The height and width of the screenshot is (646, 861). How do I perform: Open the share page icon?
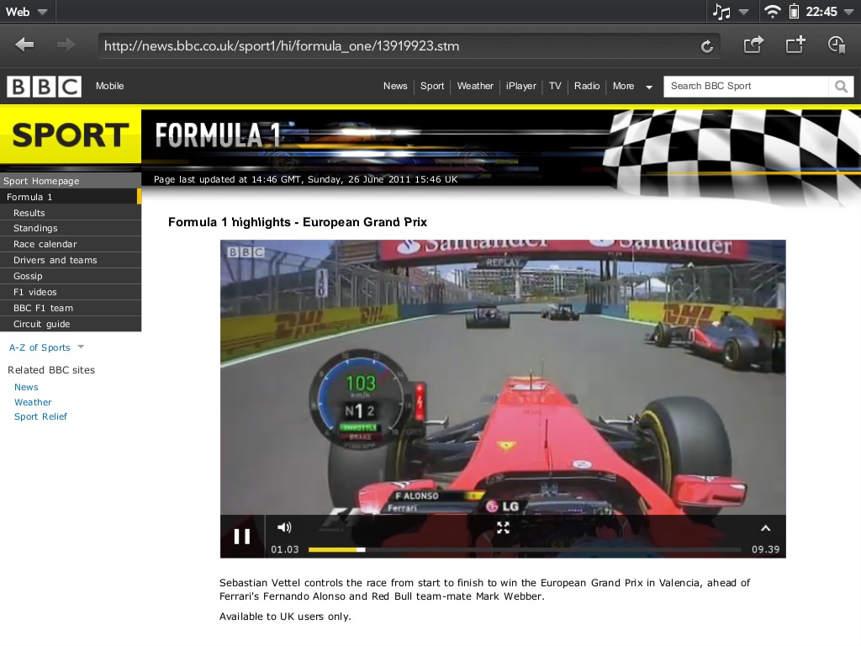[753, 45]
